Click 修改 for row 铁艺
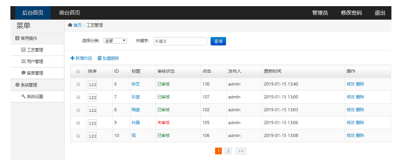This screenshot has height=160, width=418. pos(351,84)
